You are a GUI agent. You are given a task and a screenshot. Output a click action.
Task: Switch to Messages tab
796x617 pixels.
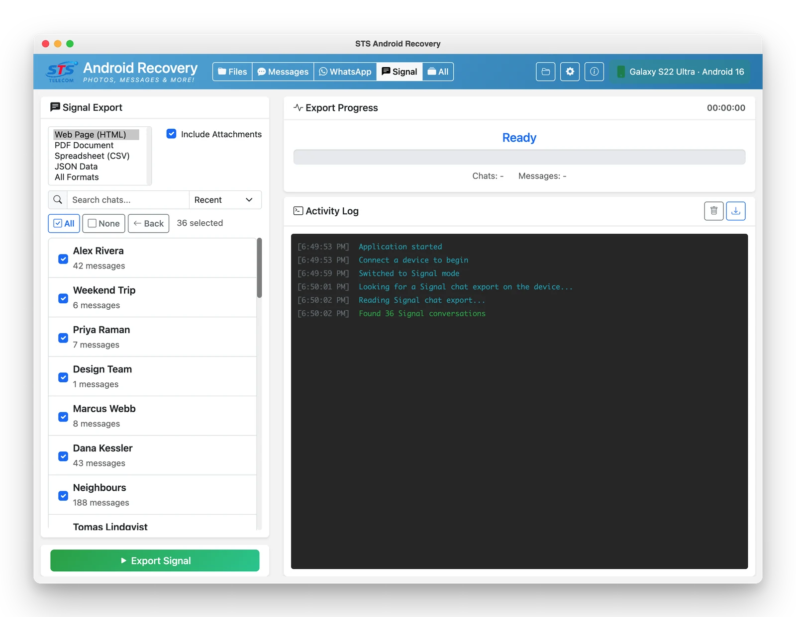pos(283,72)
